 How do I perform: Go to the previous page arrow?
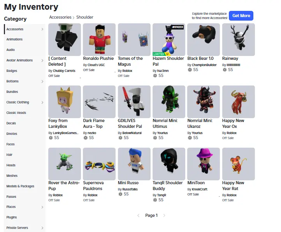click(138, 216)
